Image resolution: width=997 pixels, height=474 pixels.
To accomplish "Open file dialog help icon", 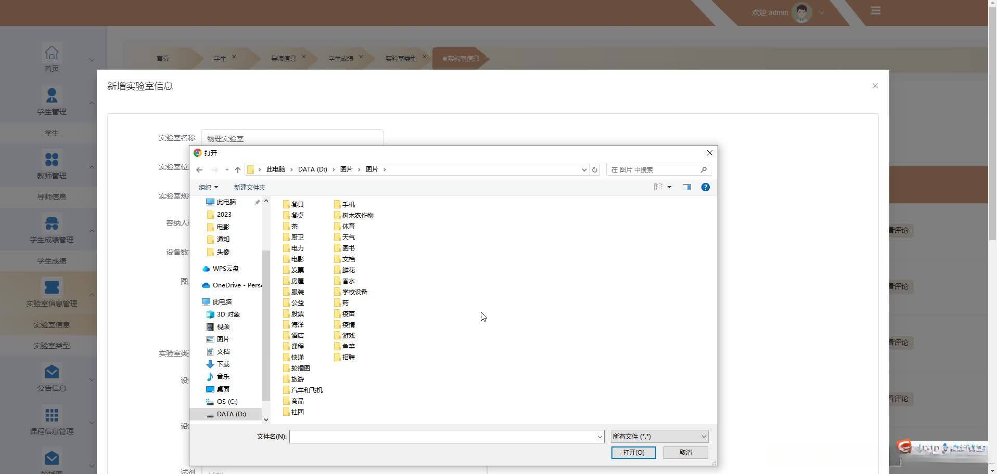I will click(705, 187).
